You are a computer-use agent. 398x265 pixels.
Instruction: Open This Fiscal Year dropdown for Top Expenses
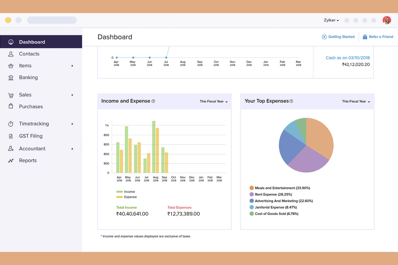coord(356,101)
